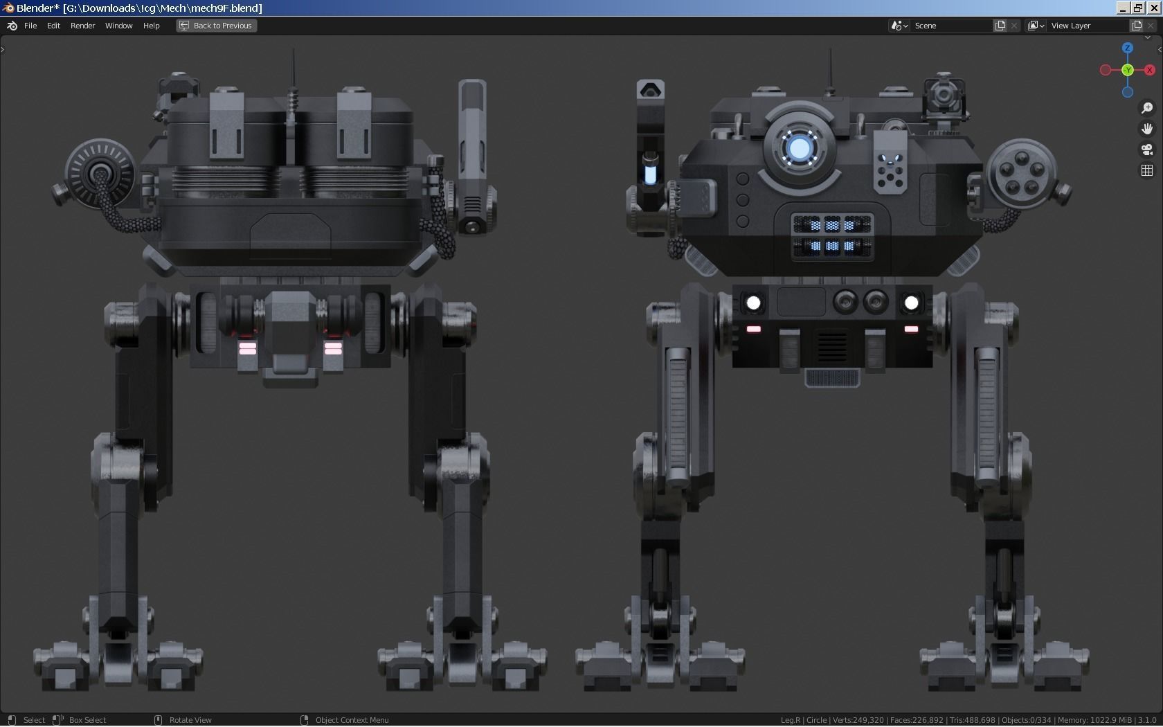Expand the right sidebar arrow
This screenshot has width=1163, height=727.
coord(1160,49)
